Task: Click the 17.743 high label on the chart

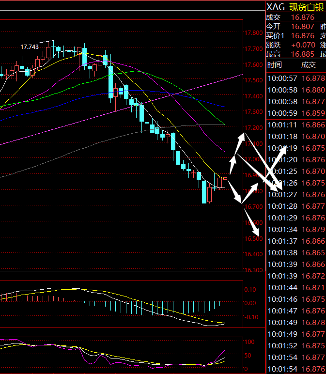Action: tap(30, 47)
